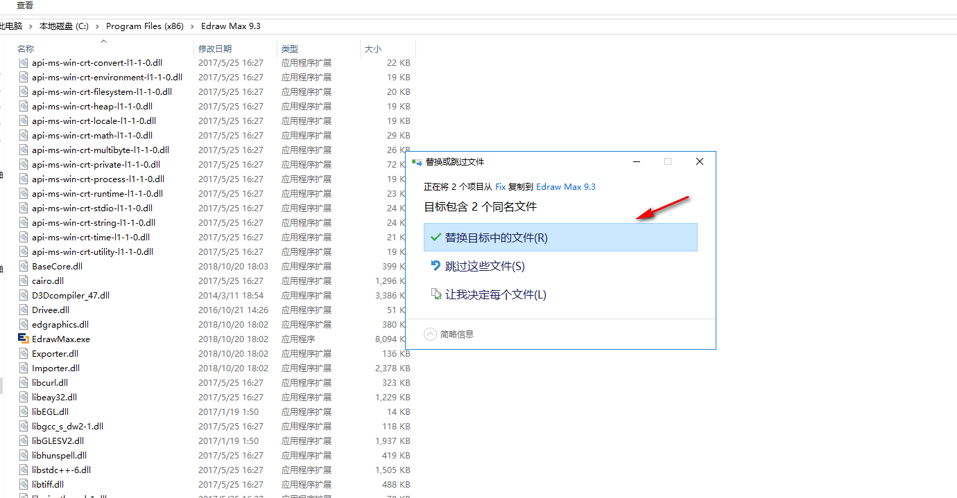Click the EdrawMax.exe application icon
Viewport: 957px width, 498px height.
(24, 339)
